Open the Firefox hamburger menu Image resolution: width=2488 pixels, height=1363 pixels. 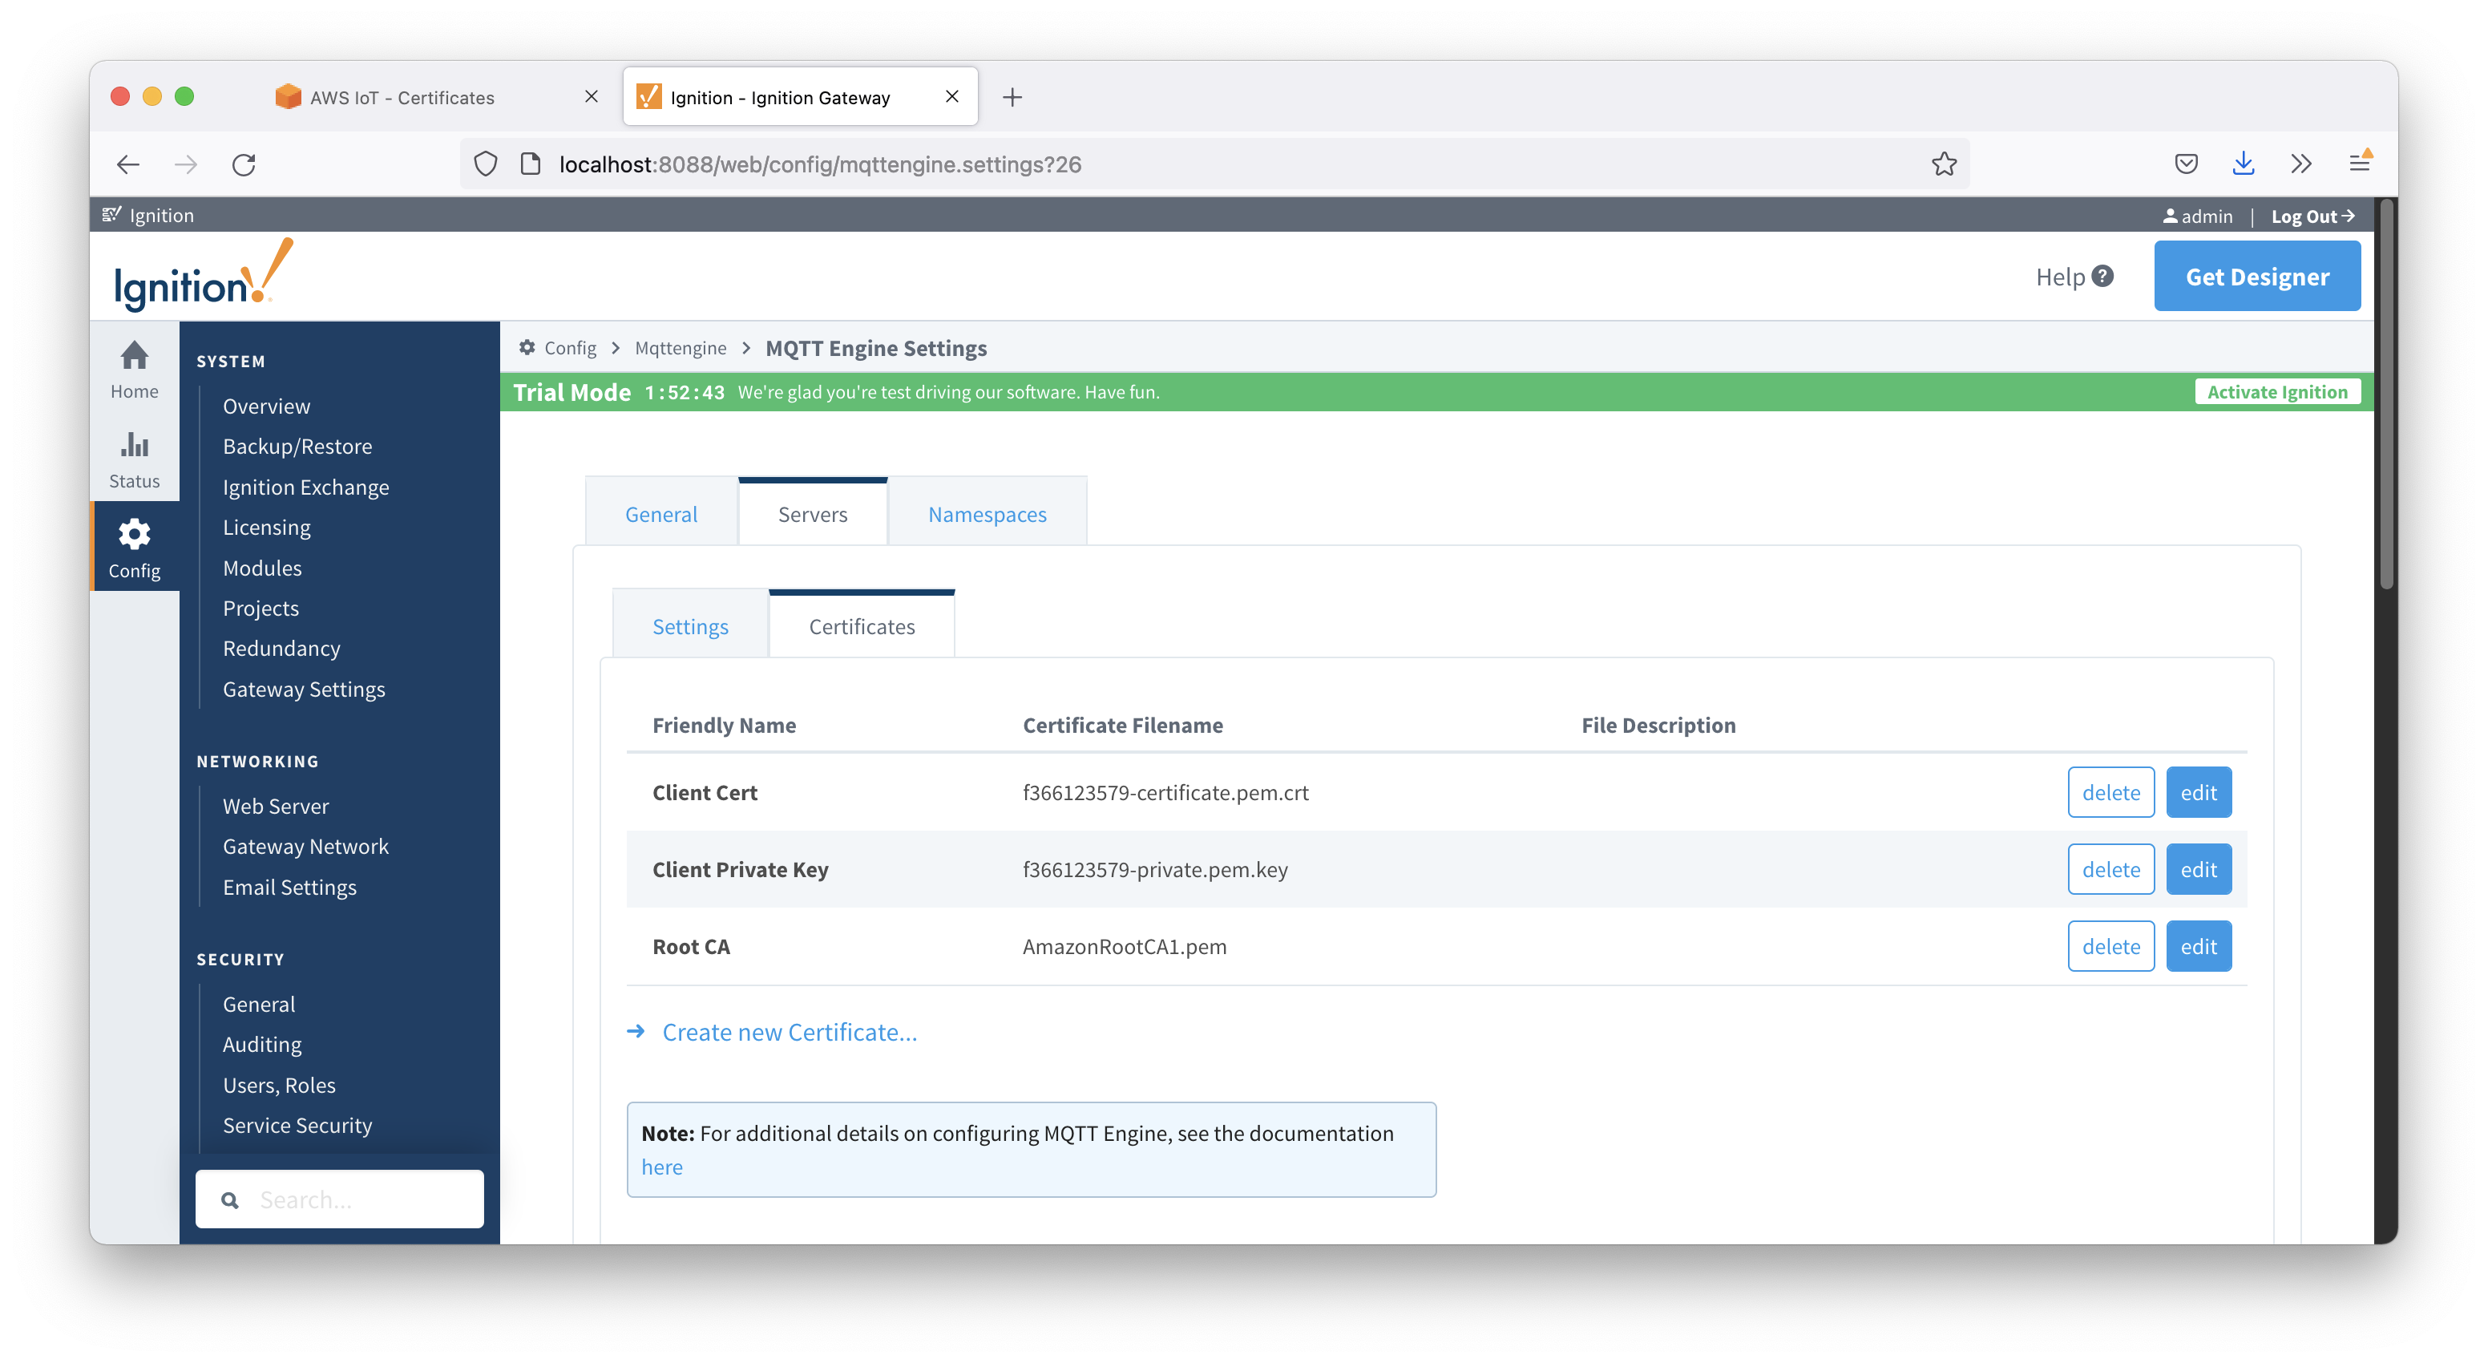click(2360, 164)
